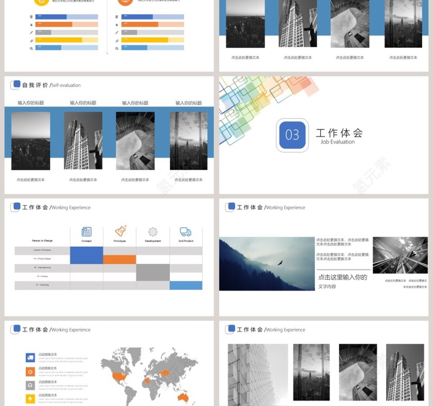Click the orange Prototype bell icon

120,231
